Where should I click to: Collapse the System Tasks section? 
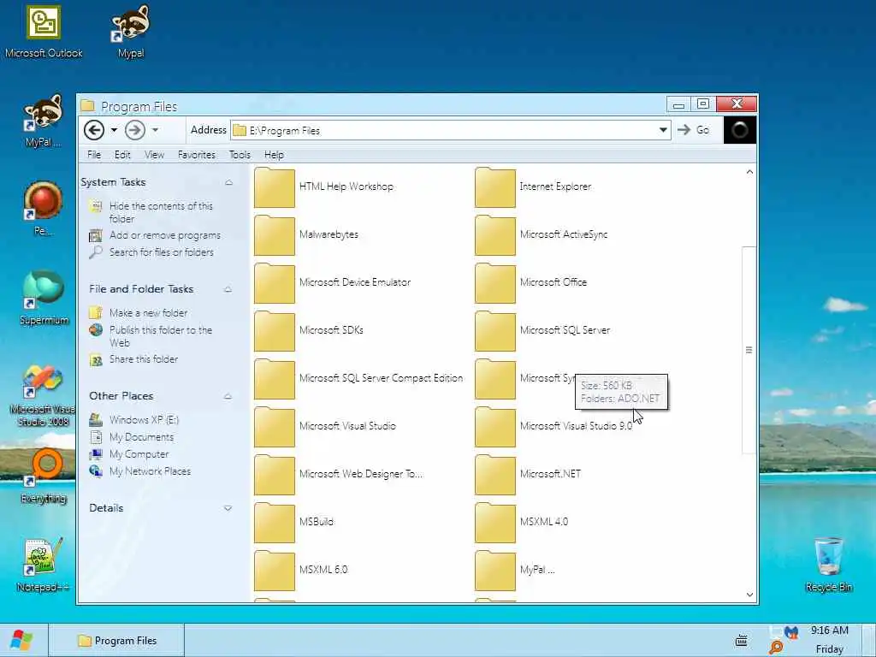228,183
